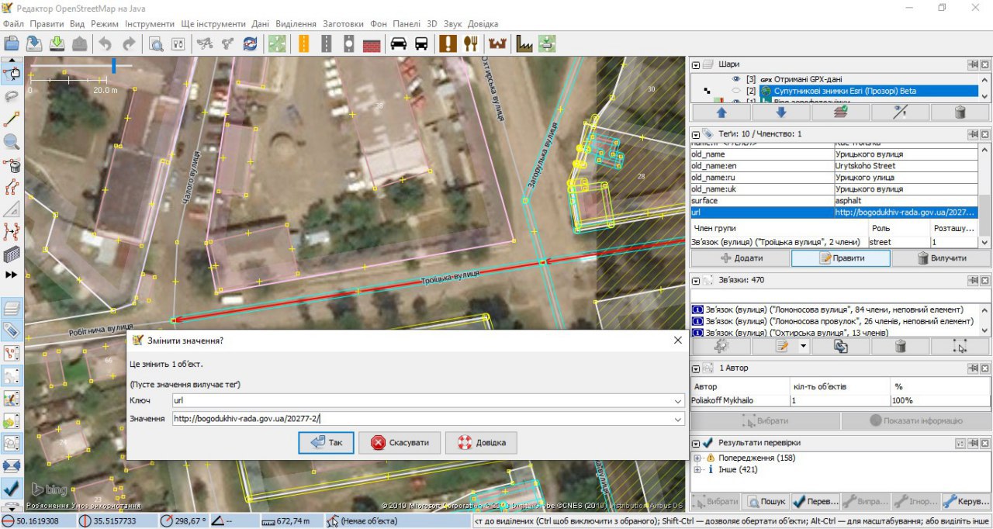Open file icon in main toolbar
The image size is (993, 529).
tap(12, 43)
